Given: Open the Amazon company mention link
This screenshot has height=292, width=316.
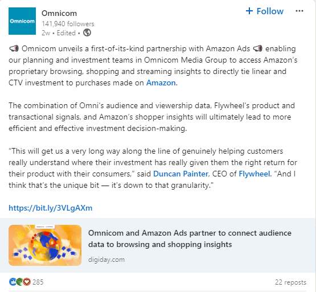Looking at the screenshot, I should click(161, 83).
